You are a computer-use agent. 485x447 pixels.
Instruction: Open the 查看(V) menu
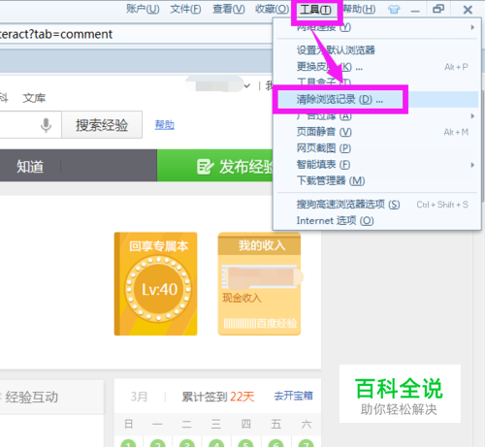point(229,9)
